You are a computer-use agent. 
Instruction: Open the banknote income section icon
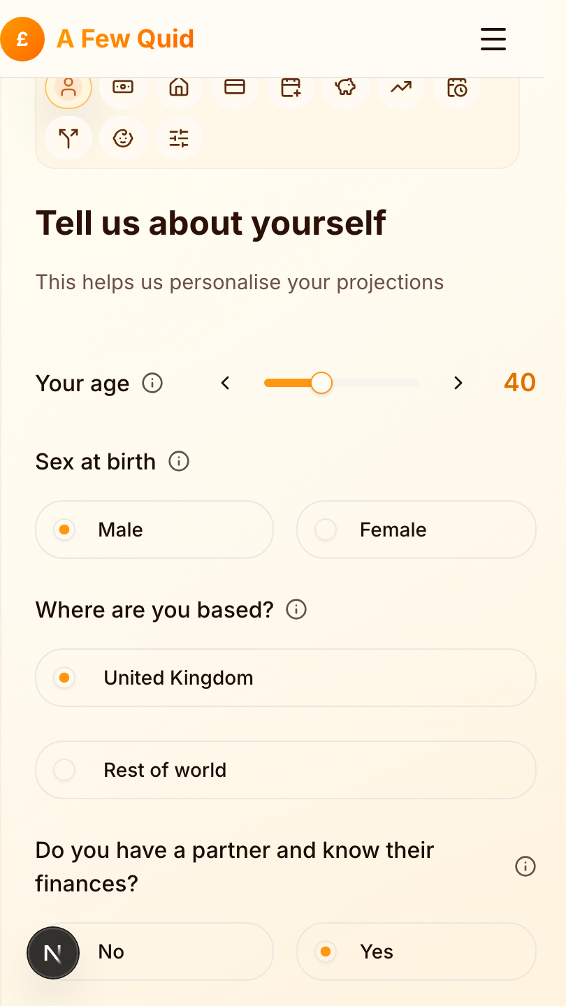pos(123,89)
